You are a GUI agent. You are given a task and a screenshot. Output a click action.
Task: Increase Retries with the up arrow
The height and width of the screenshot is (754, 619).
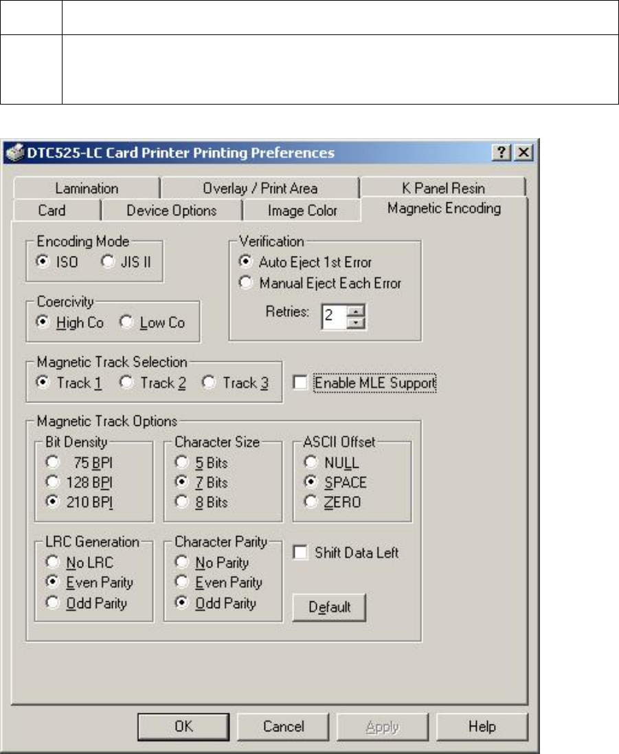point(356,311)
